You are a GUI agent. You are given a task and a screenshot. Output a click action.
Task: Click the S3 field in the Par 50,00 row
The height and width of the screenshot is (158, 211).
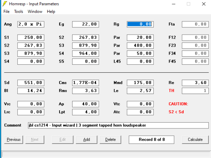click(x=31, y=54)
